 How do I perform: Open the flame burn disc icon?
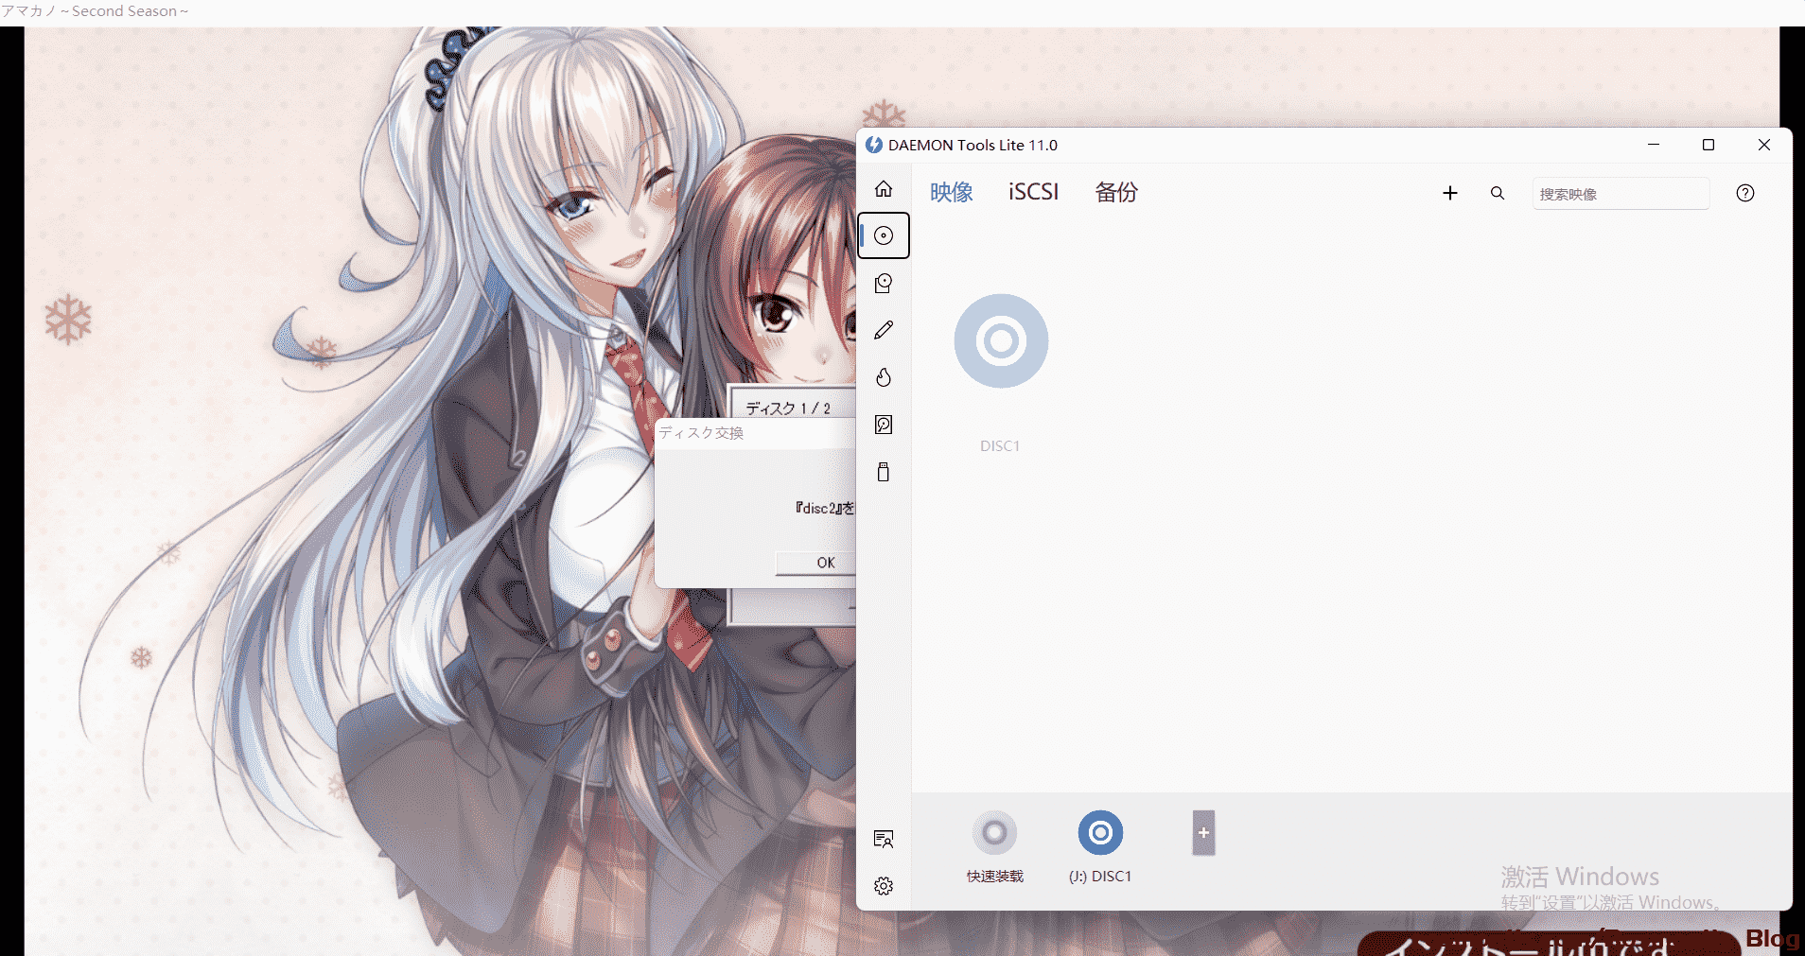(x=884, y=377)
